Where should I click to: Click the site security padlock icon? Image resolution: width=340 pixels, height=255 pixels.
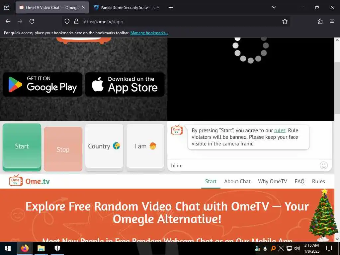pos(76,22)
